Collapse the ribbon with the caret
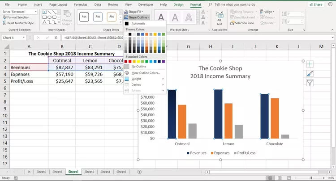The height and width of the screenshot is (181, 336). 332,30
